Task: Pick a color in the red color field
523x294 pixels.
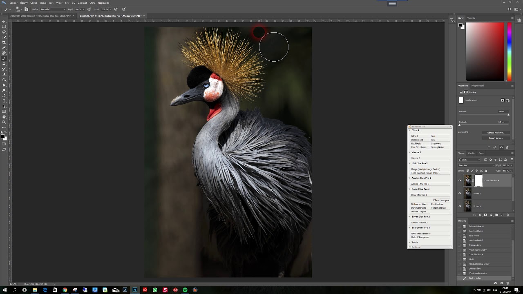Action: point(485,51)
